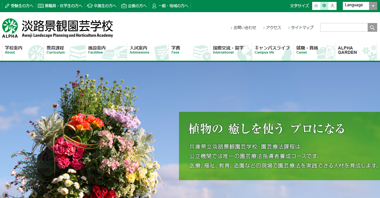Image resolution: width=380 pixels, height=198 pixels.
Task: Open 施設案内 Facilities menu
Action: click(107, 52)
